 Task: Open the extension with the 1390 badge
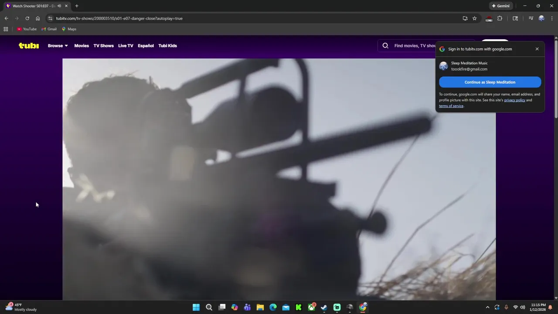point(489,19)
